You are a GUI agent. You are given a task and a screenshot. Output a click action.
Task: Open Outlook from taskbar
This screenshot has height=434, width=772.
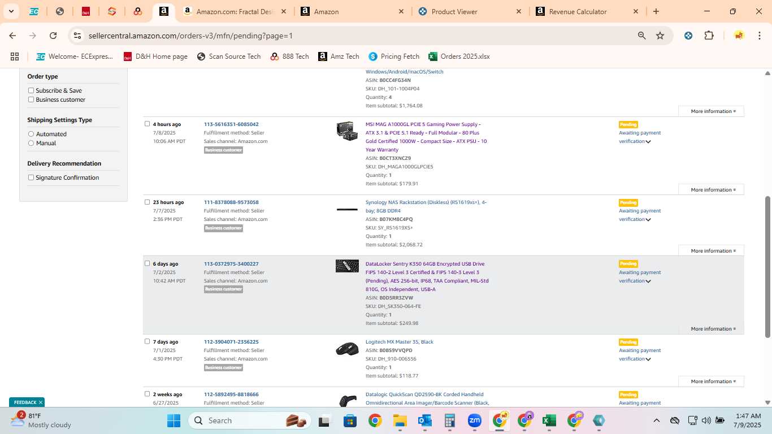425,420
